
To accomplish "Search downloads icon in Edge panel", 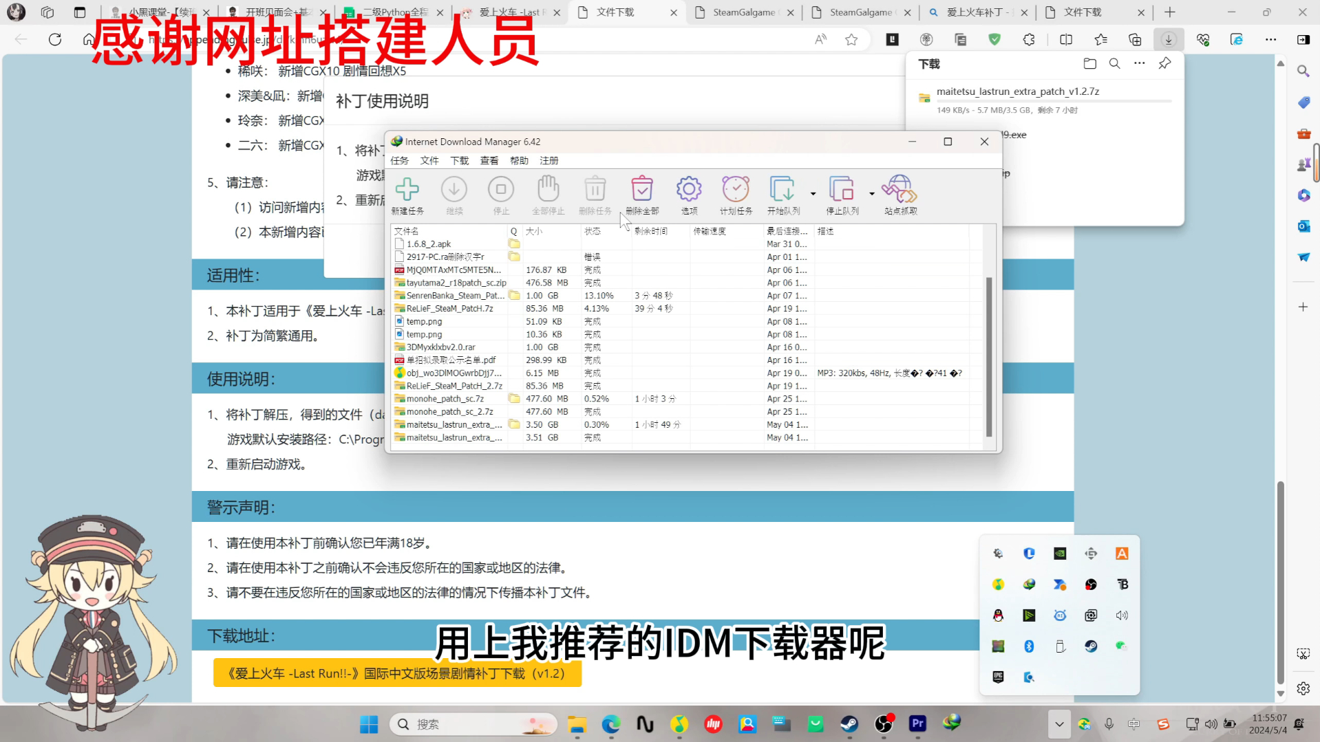I will (x=1114, y=64).
